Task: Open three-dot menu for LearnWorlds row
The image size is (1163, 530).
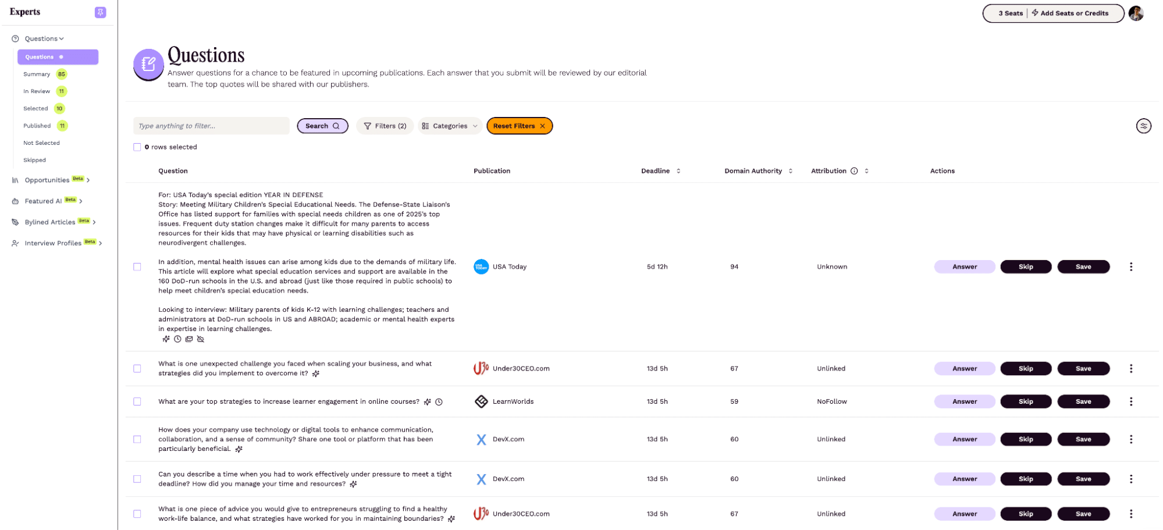Action: coord(1130,402)
